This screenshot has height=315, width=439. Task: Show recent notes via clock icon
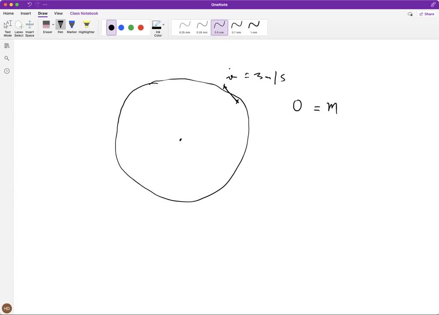click(x=6, y=71)
